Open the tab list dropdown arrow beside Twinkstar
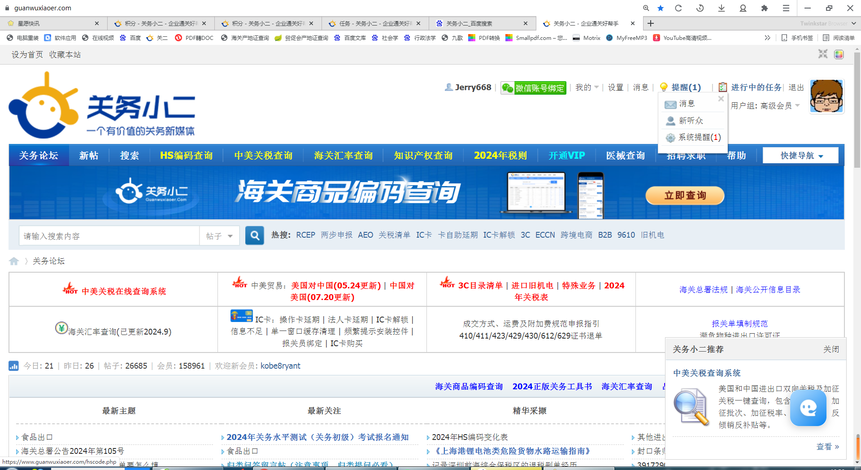The width and height of the screenshot is (861, 470). pyautogui.click(x=853, y=23)
